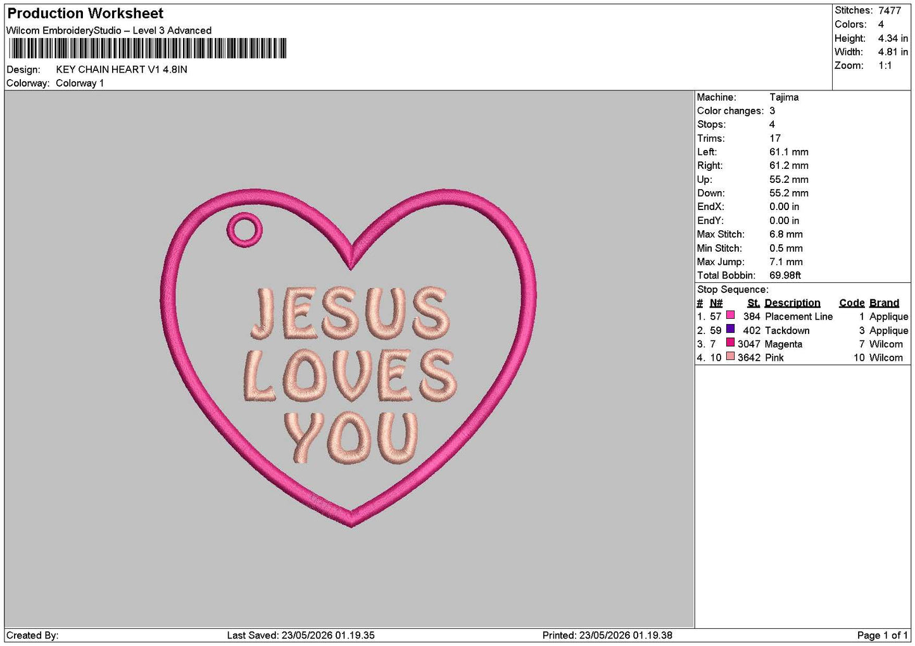Click the 'Brand' column header
Screen dimensions: 915x646
884,303
